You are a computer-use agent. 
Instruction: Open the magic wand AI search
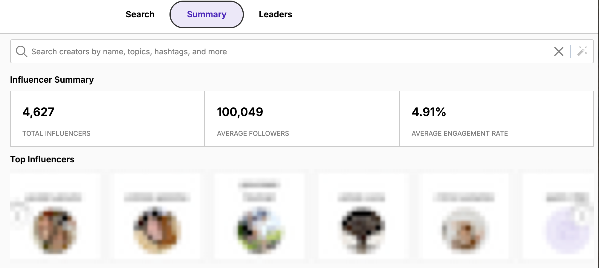click(x=582, y=51)
